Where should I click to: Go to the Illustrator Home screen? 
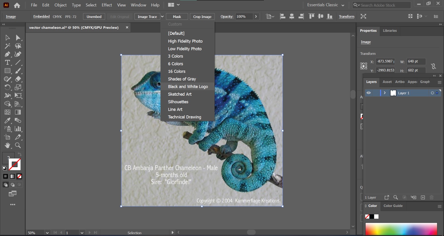(17, 5)
